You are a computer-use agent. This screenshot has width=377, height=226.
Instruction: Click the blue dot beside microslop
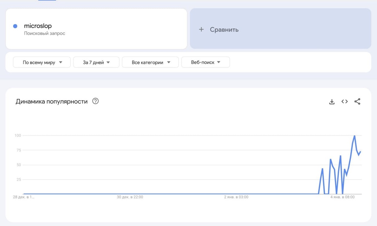pyautogui.click(x=15, y=26)
